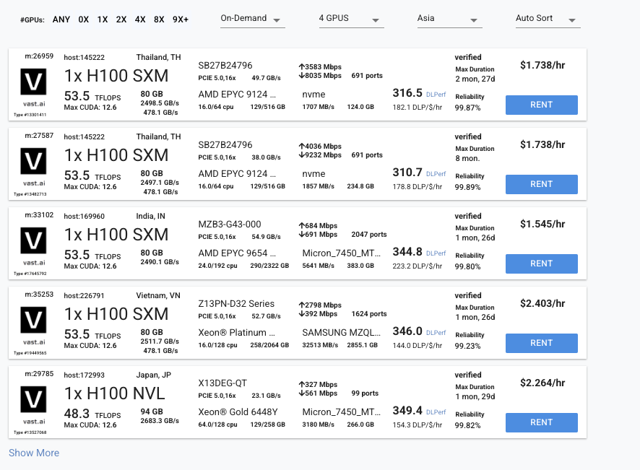Choose the 8X GPU count filter
Image resolution: width=640 pixels, height=470 pixels.
[159, 19]
